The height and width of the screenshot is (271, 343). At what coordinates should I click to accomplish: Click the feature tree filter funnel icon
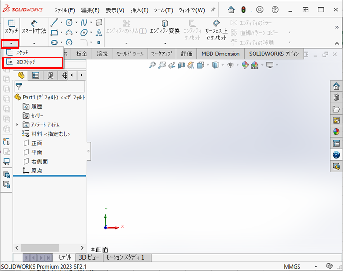pos(19,87)
